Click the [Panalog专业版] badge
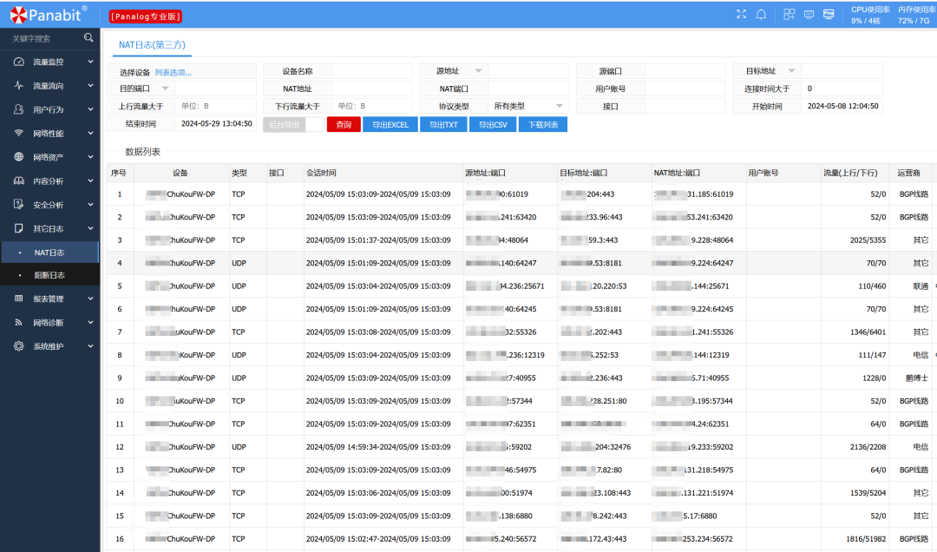Viewport: 937px width, 552px height. [x=145, y=16]
